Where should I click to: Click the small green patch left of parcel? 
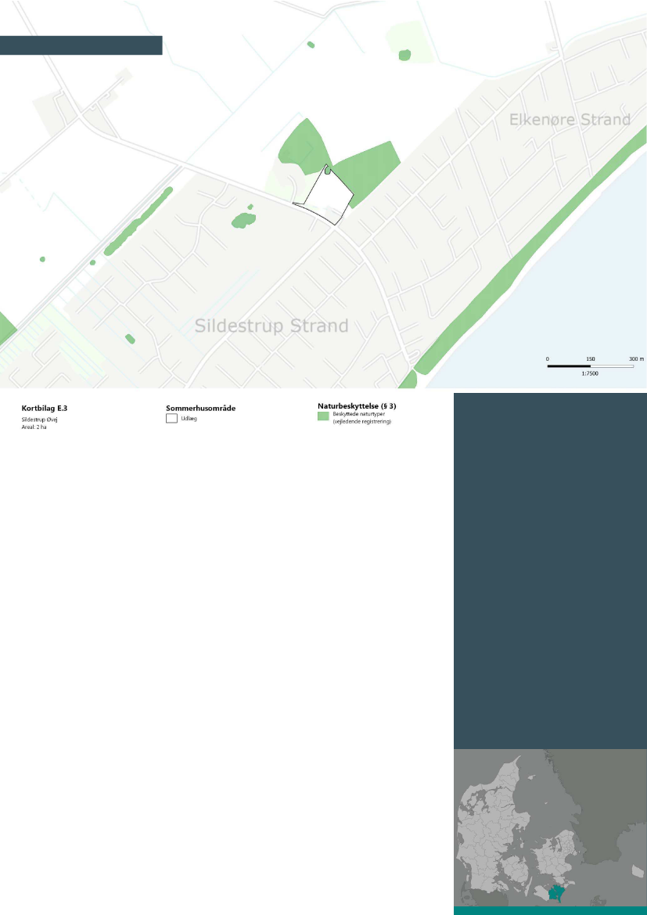tap(244, 221)
